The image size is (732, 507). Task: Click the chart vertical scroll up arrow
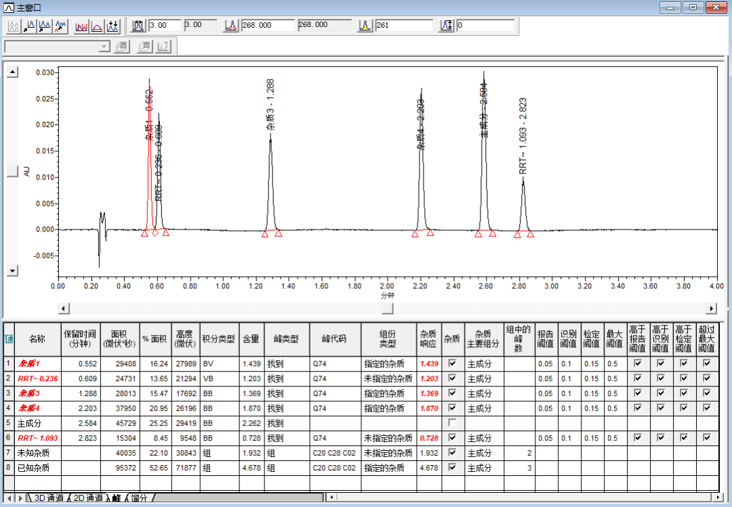tap(13, 72)
